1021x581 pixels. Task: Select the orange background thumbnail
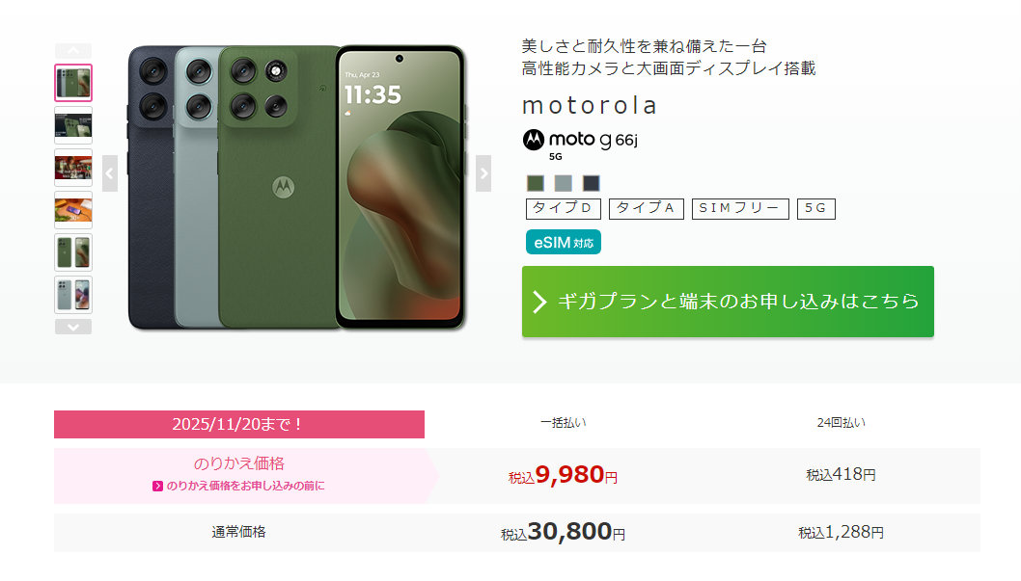coord(73,210)
